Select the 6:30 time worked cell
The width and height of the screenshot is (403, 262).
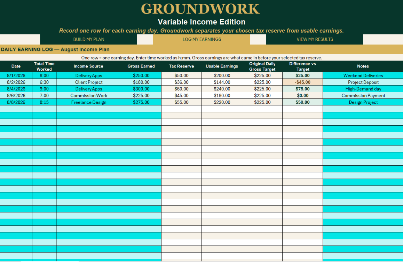44,82
